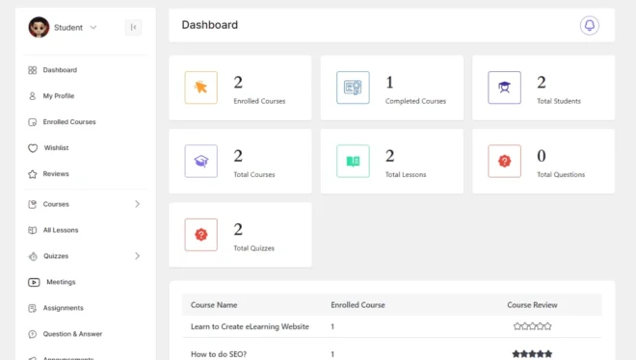
Task: Click the Enrolled Course column header
Action: (358, 305)
